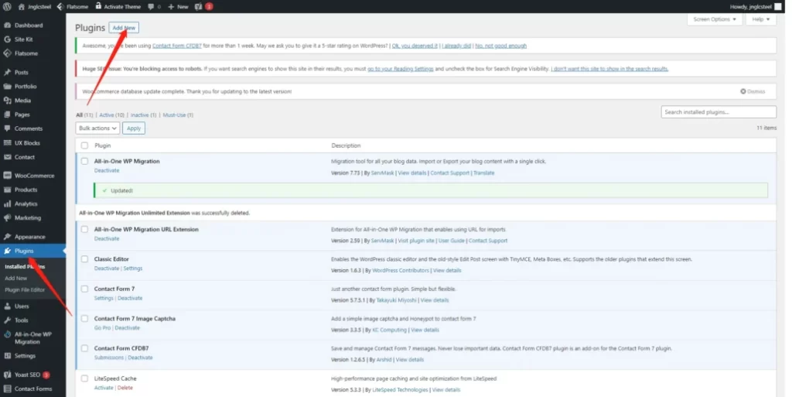Click Ok, you deserved it rating link
The width and height of the screenshot is (792, 397).
[415, 46]
